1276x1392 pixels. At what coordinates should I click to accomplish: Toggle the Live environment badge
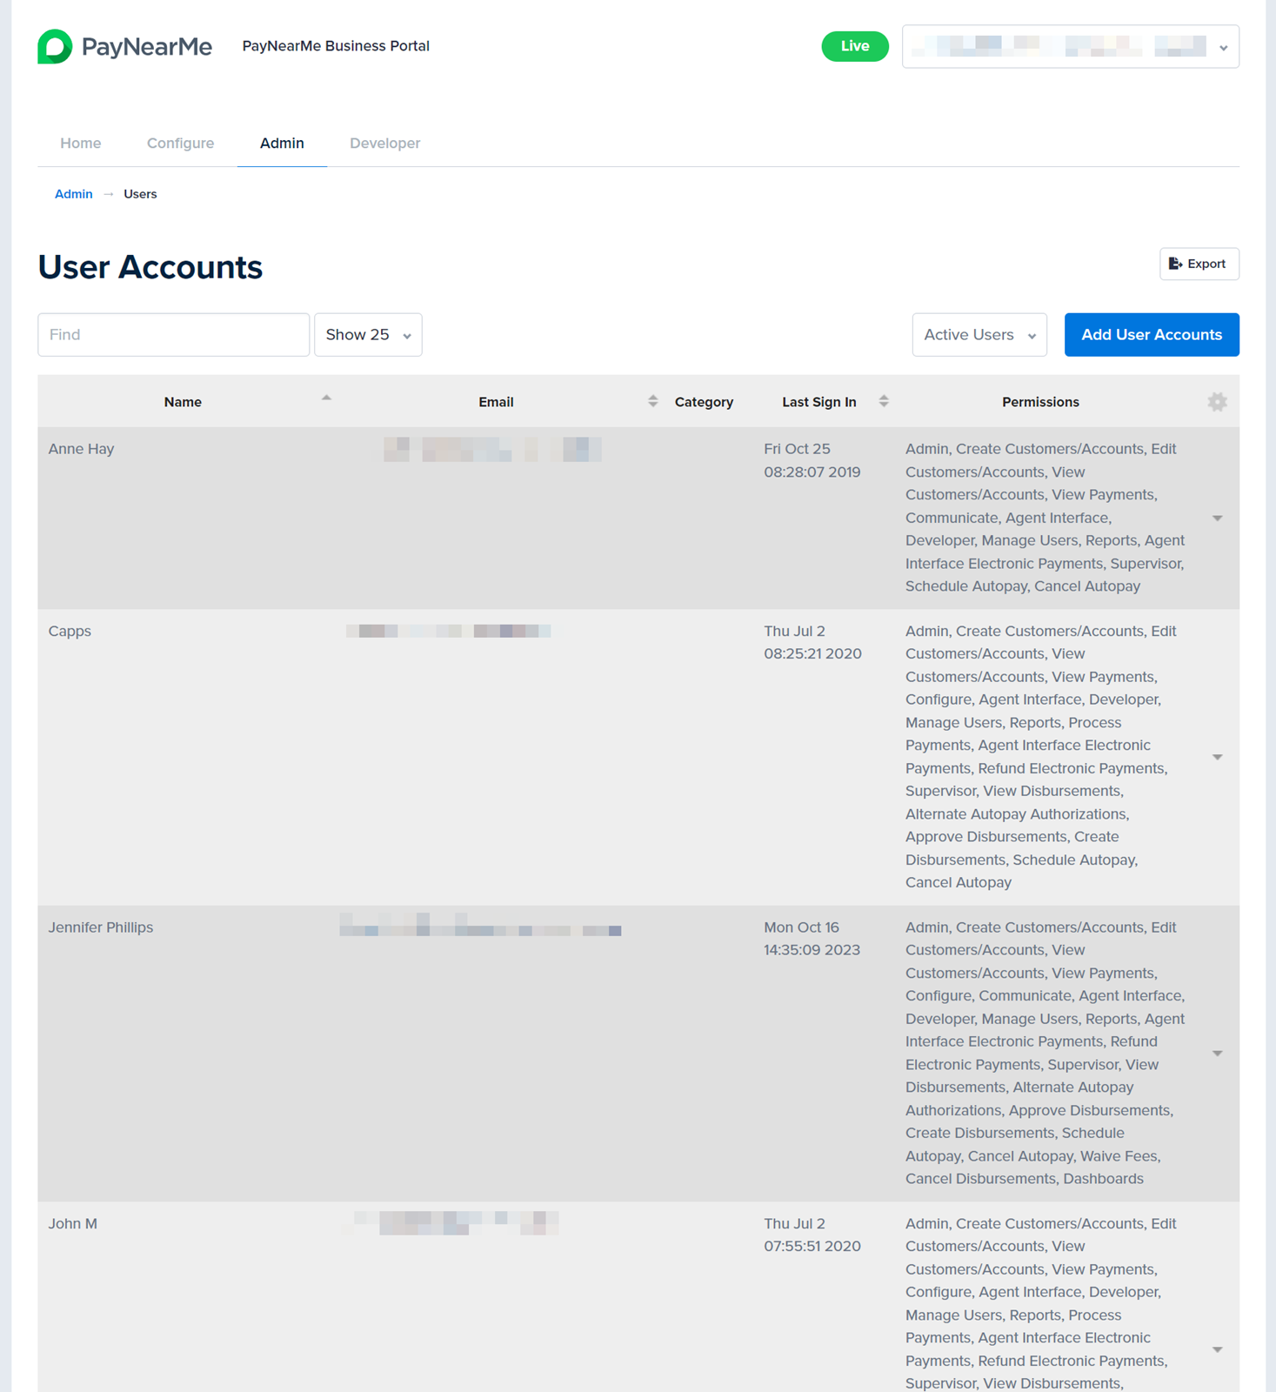coord(855,46)
